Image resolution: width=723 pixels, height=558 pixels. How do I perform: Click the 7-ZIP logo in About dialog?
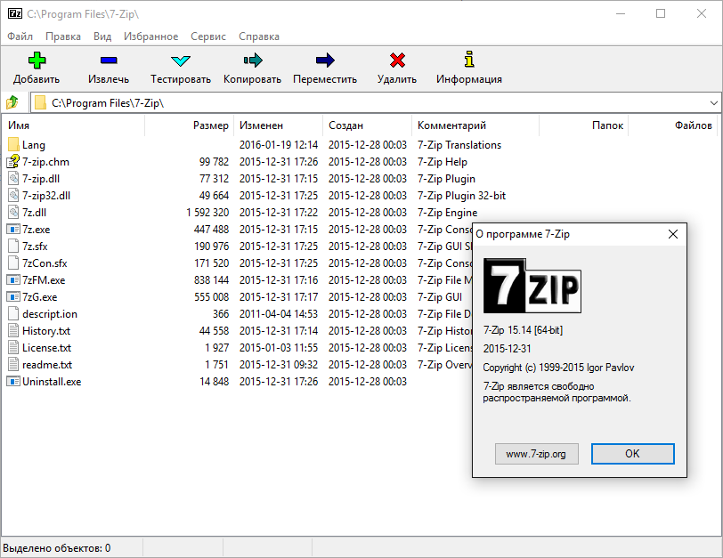point(532,286)
